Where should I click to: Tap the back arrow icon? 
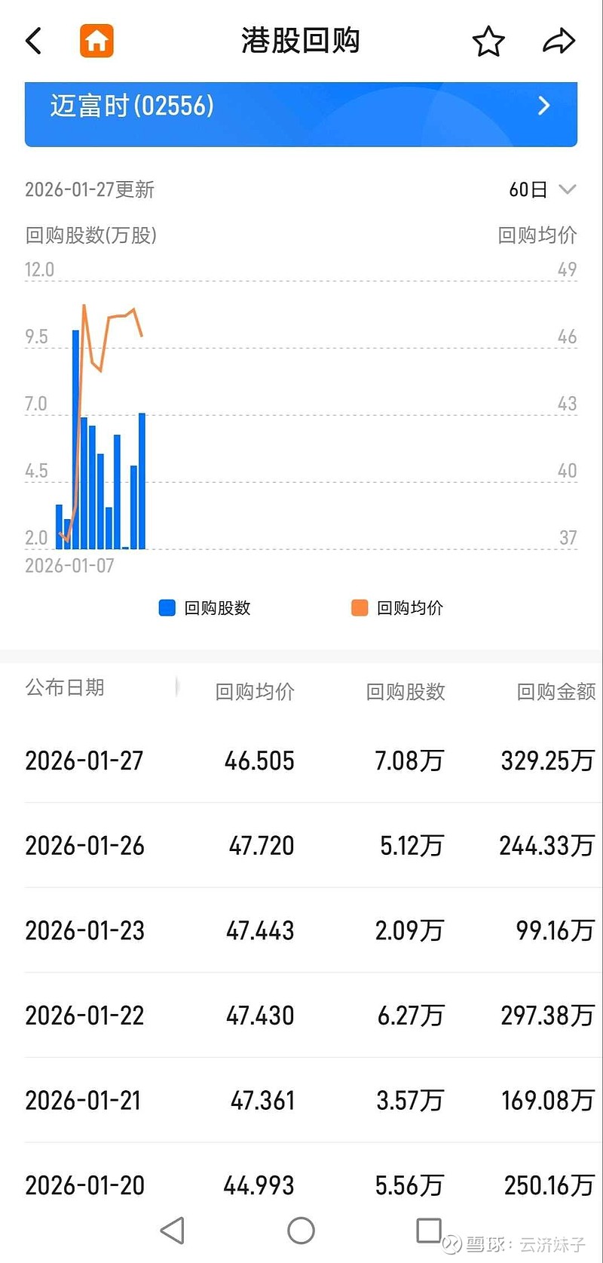click(34, 41)
